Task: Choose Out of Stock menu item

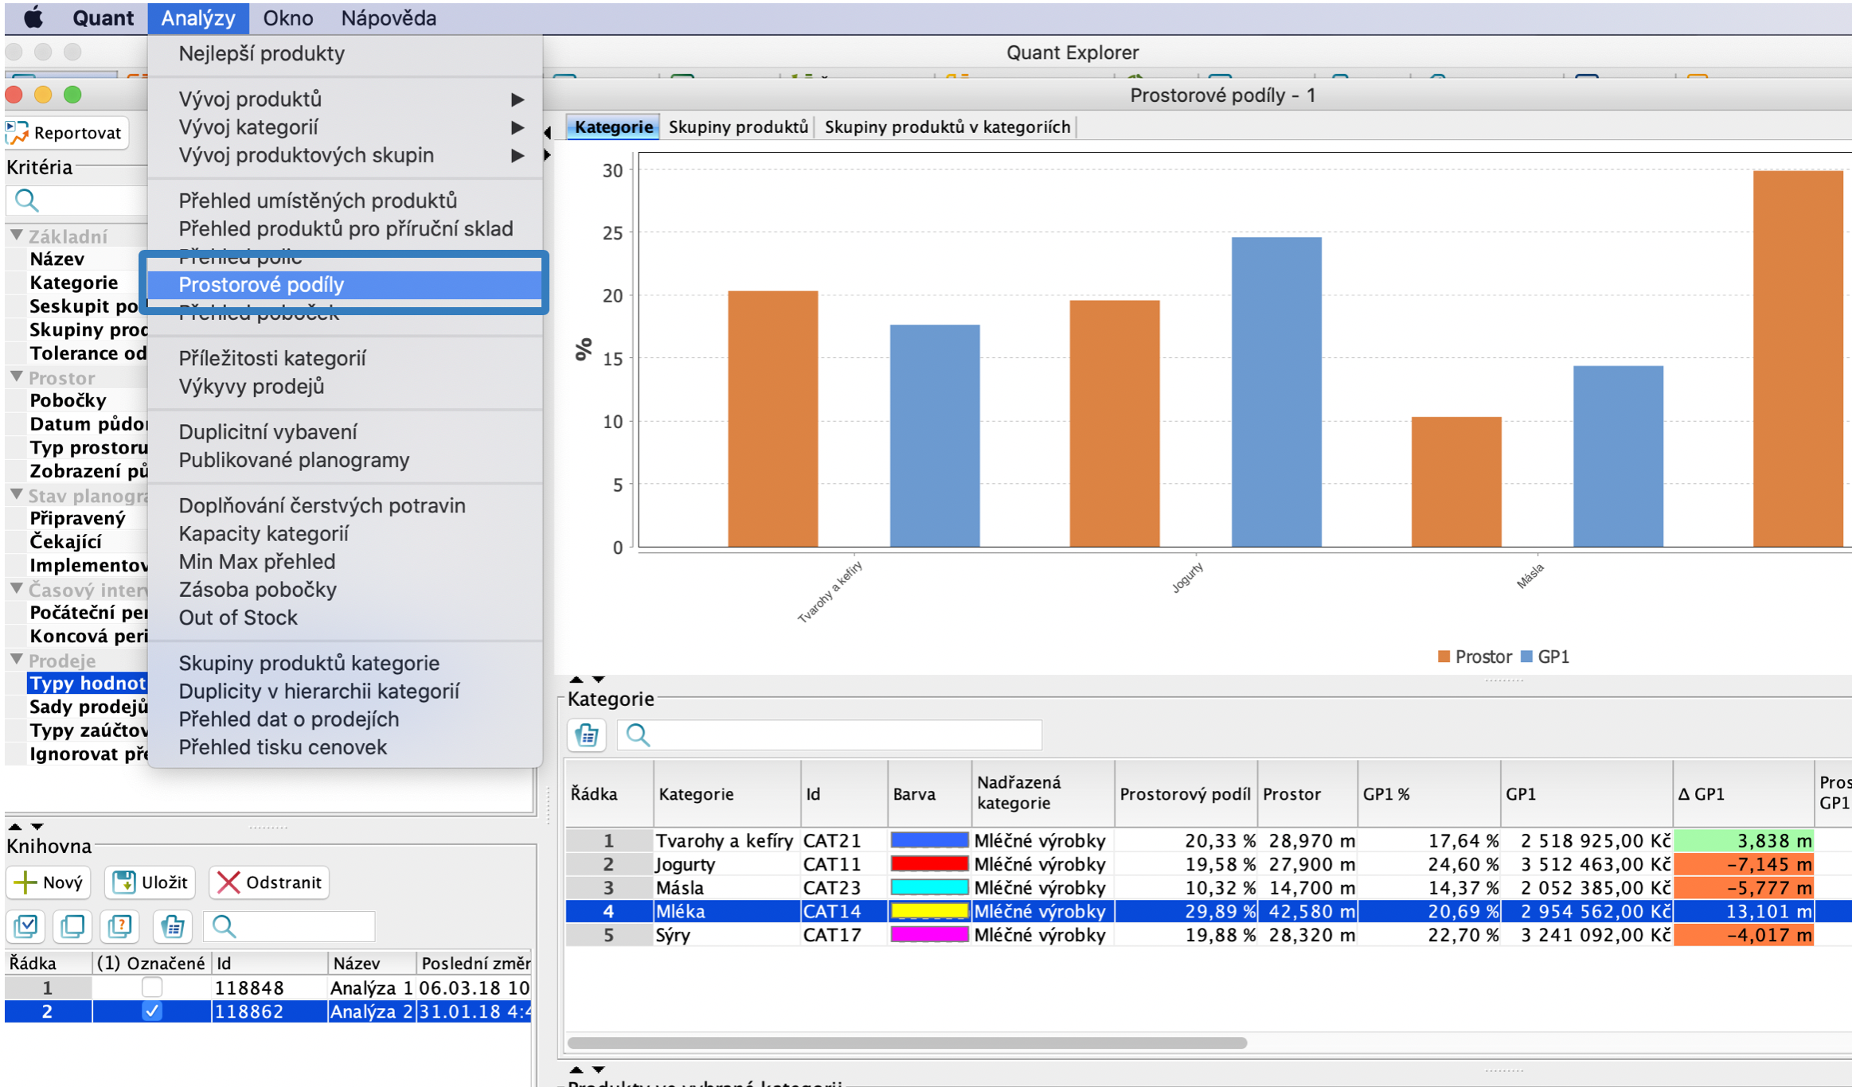Action: pyautogui.click(x=345, y=618)
